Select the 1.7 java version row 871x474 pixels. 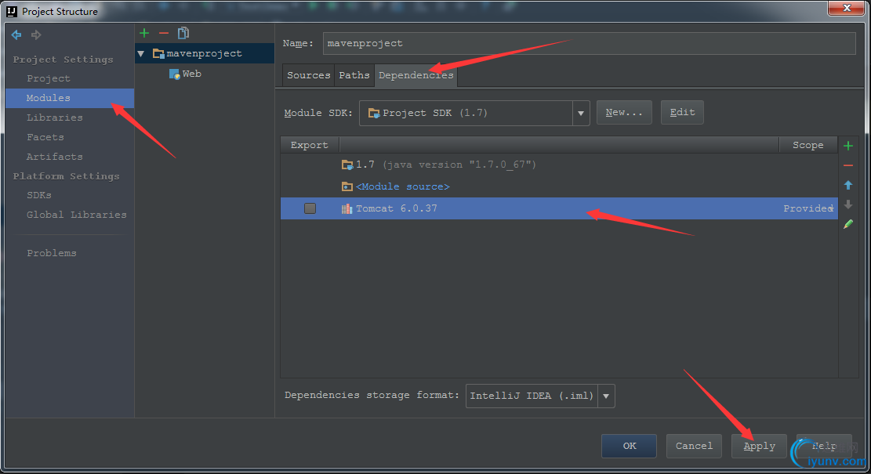click(560, 165)
